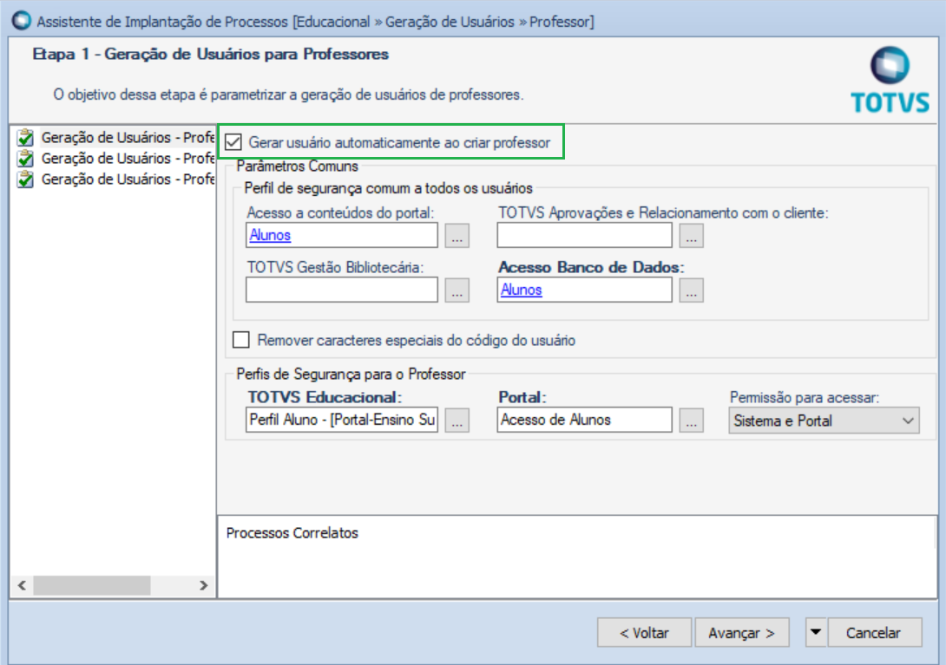This screenshot has width=946, height=665.
Task: Browse profiles for Portal field
Action: click(x=691, y=421)
